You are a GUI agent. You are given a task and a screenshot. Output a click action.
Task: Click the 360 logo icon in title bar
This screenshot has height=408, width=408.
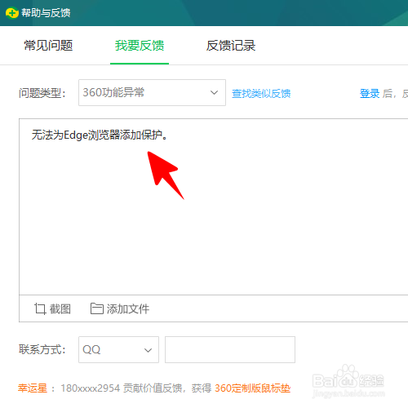click(x=12, y=13)
